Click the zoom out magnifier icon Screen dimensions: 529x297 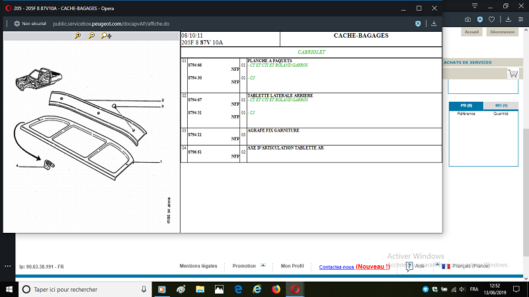coord(91,36)
